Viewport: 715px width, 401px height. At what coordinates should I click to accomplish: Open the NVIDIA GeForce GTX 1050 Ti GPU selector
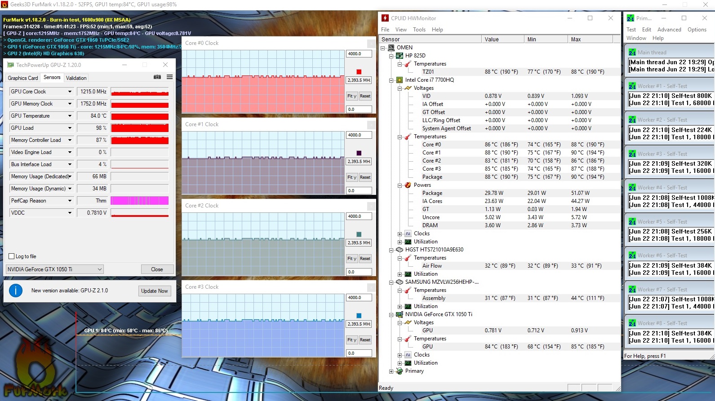click(x=54, y=269)
